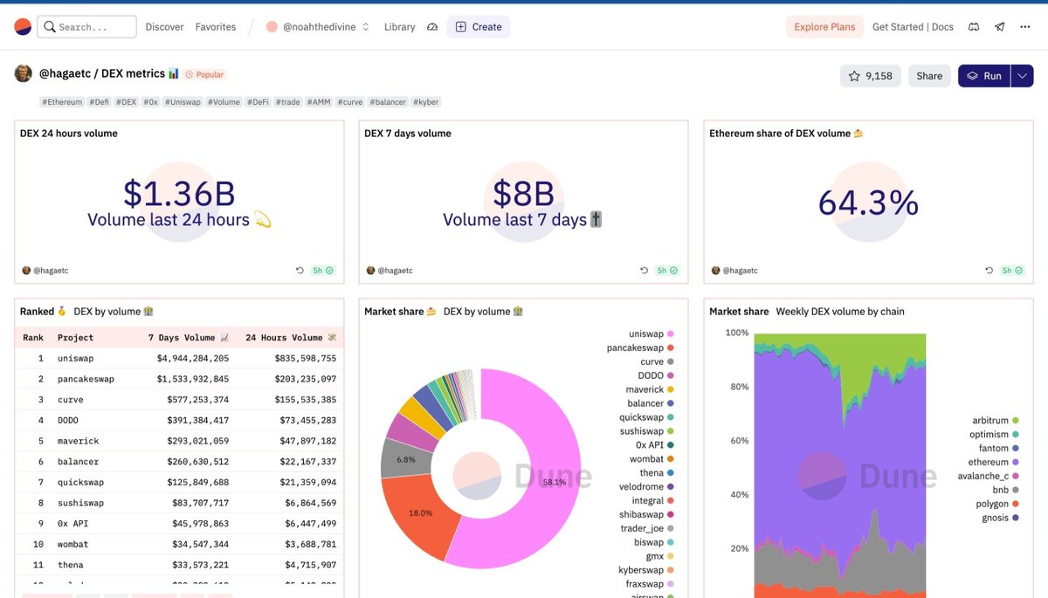1048x598 pixels.
Task: Open the Discord icon in header
Action: pos(974,27)
